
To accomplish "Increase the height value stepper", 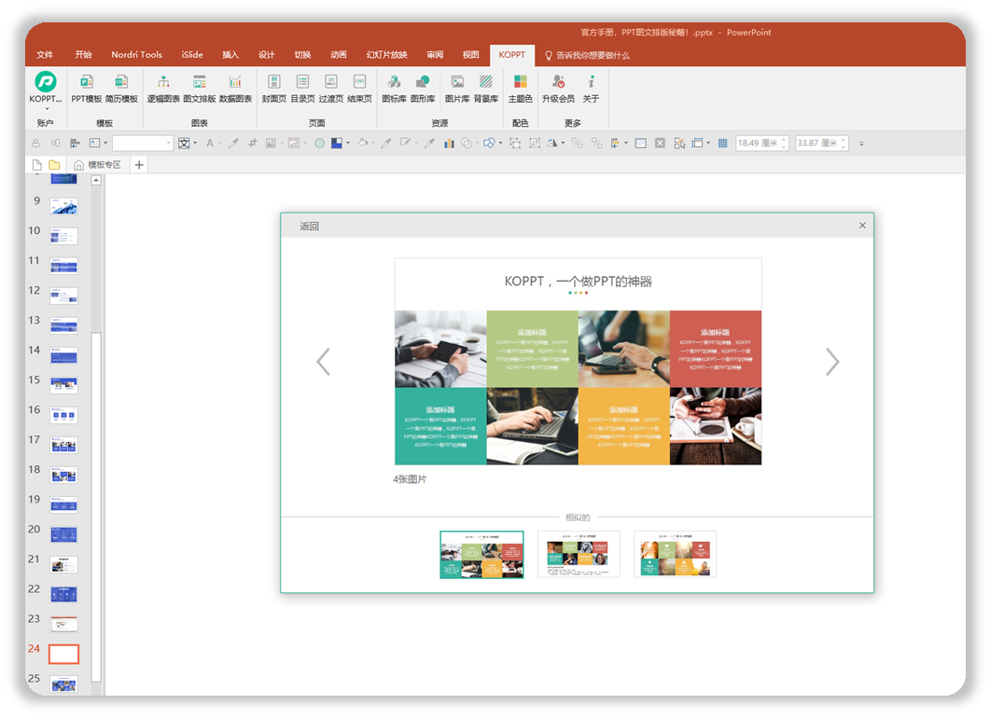I will [x=785, y=140].
